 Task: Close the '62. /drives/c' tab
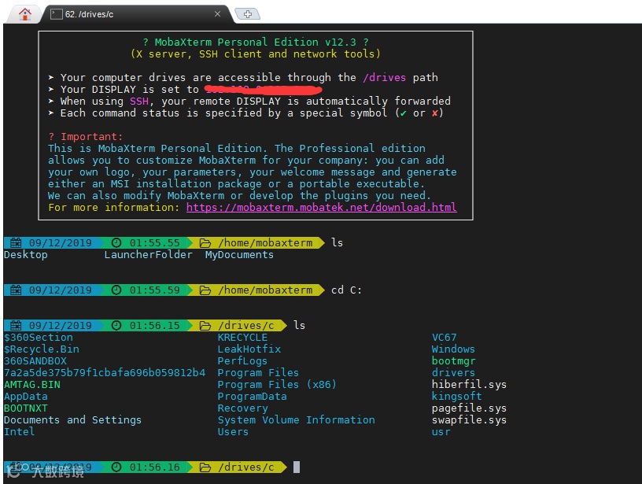coord(217,14)
